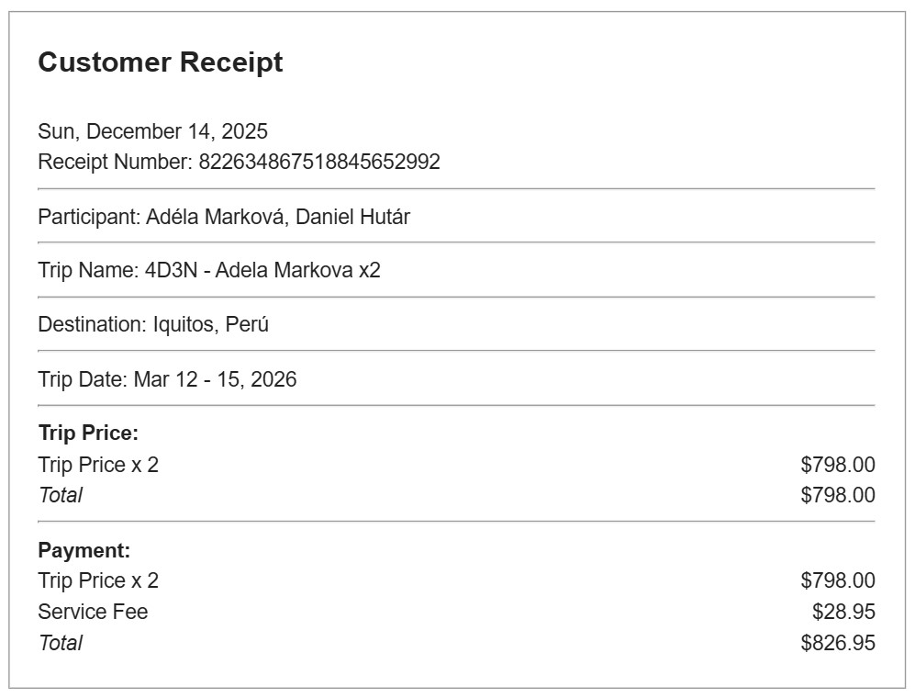
Task: Click the bold Payment: section heading
Action: click(84, 550)
